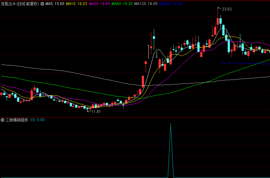Expand the main chart indicator dropdown arrow

[42, 4]
